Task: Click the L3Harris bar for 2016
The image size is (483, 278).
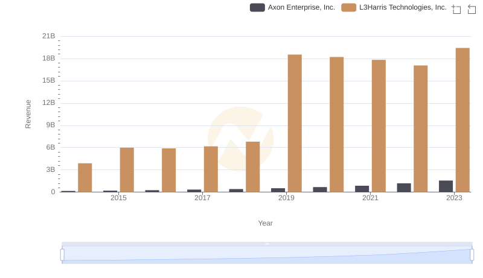Action: click(169, 171)
